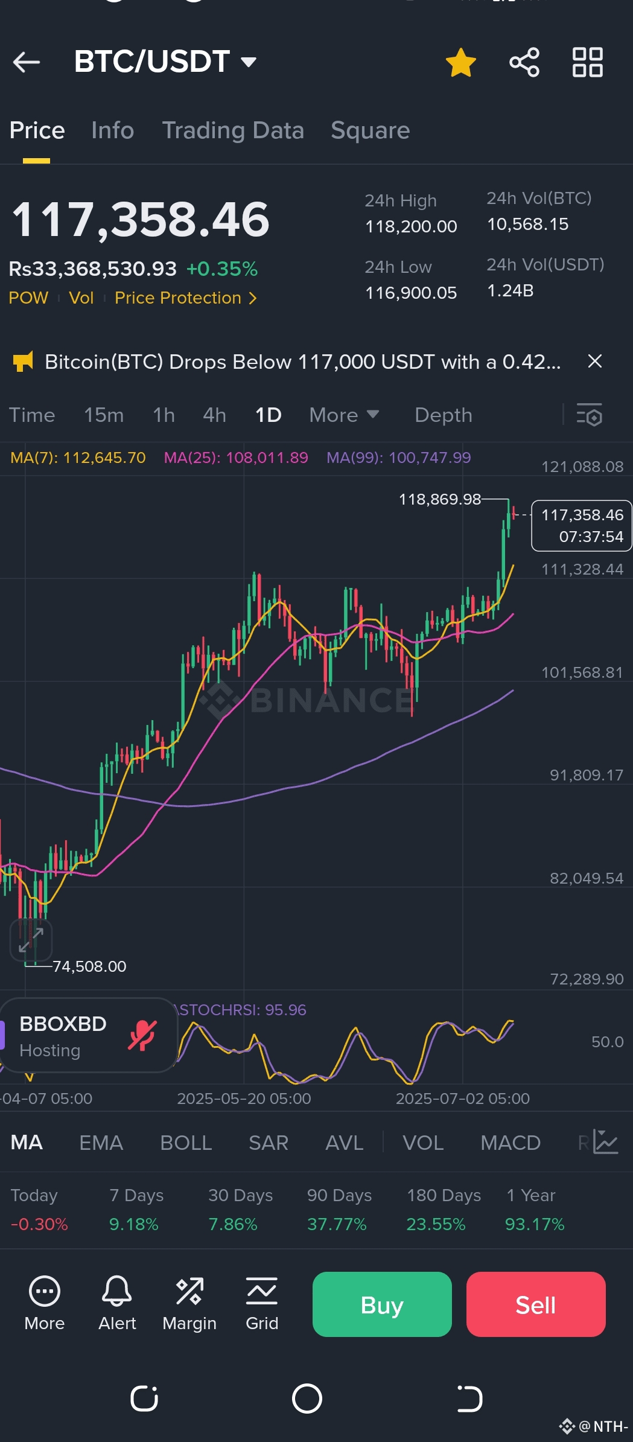The width and height of the screenshot is (633, 1442).
Task: Open Android recent apps button
Action: point(144,1399)
